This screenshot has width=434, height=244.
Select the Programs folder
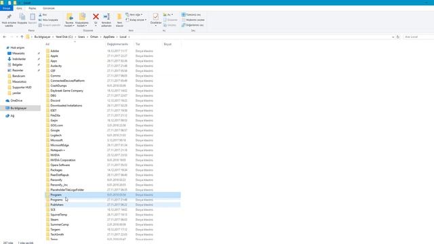[56, 200]
